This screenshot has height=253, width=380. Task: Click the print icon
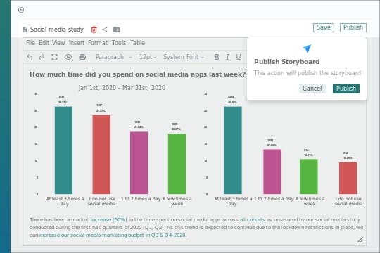(82, 57)
